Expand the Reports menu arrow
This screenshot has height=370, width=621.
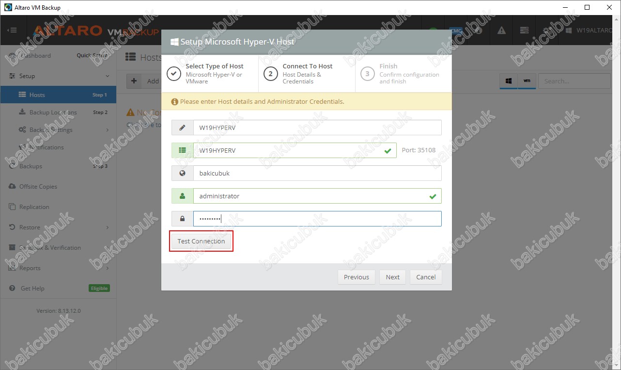(x=108, y=268)
